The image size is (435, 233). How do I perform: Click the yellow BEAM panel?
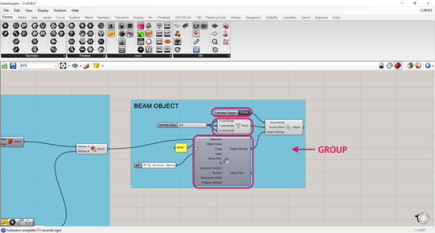(180, 148)
